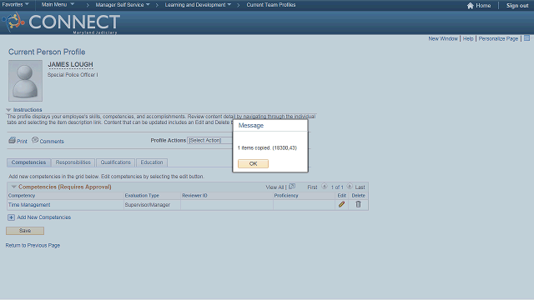The image size is (534, 300).
Task: Open the Favorites menu
Action: pyautogui.click(x=15, y=4)
